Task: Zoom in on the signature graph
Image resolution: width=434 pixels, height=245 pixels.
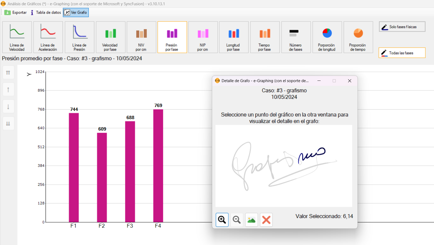Action: click(x=222, y=220)
